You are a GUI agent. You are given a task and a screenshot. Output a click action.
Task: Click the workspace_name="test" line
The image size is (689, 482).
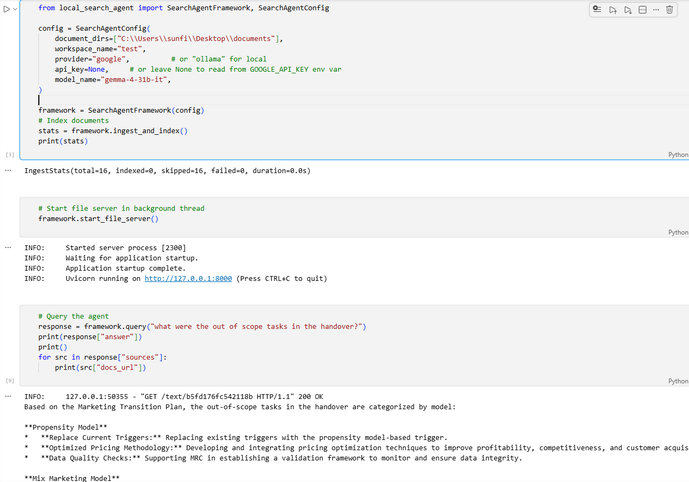pos(100,49)
